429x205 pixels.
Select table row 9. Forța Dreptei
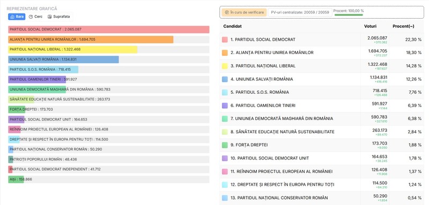click(322, 145)
